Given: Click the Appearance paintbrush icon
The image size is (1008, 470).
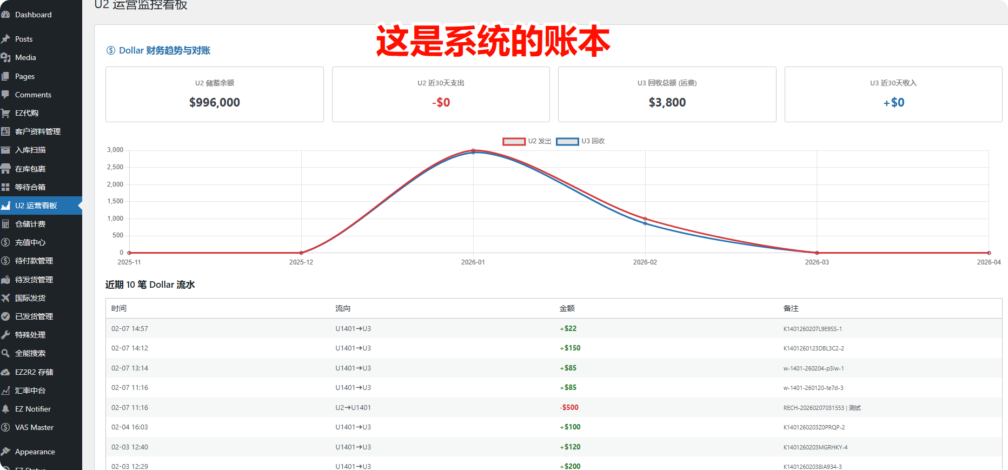Looking at the screenshot, I should coord(6,452).
